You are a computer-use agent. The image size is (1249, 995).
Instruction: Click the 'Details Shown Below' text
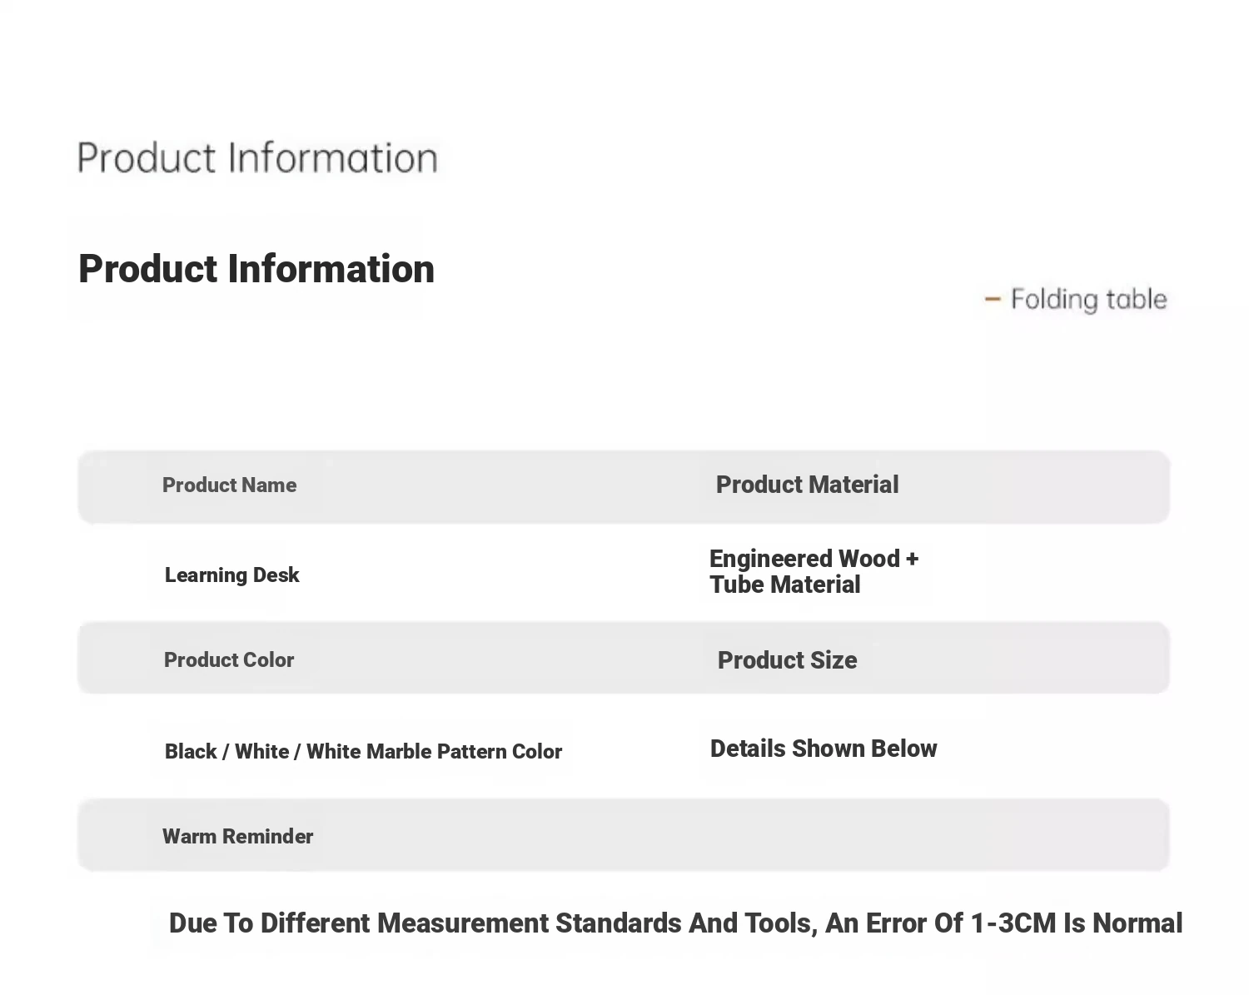[824, 749]
